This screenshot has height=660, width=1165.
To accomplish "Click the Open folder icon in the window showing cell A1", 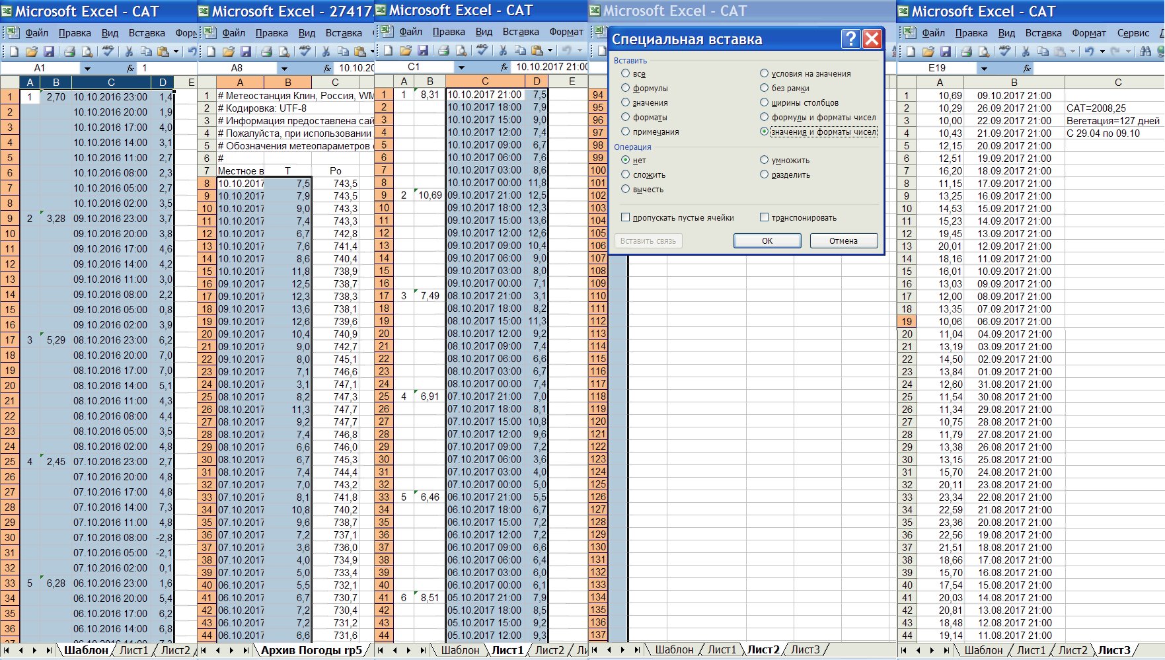I will pyautogui.click(x=31, y=52).
